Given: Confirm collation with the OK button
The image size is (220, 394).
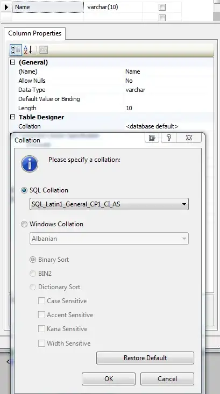Looking at the screenshot, I should click(109, 378).
